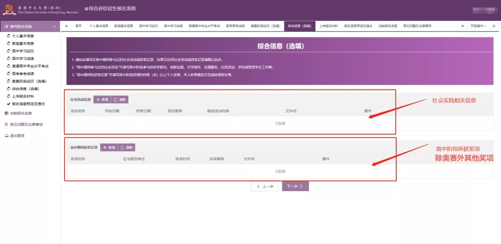Refresh the 社会活动信息 table
The height and width of the screenshot is (244, 501).
coord(120,100)
